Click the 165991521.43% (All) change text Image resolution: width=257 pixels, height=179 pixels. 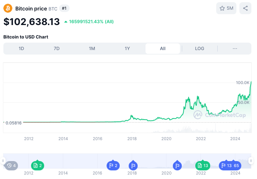click(91, 22)
